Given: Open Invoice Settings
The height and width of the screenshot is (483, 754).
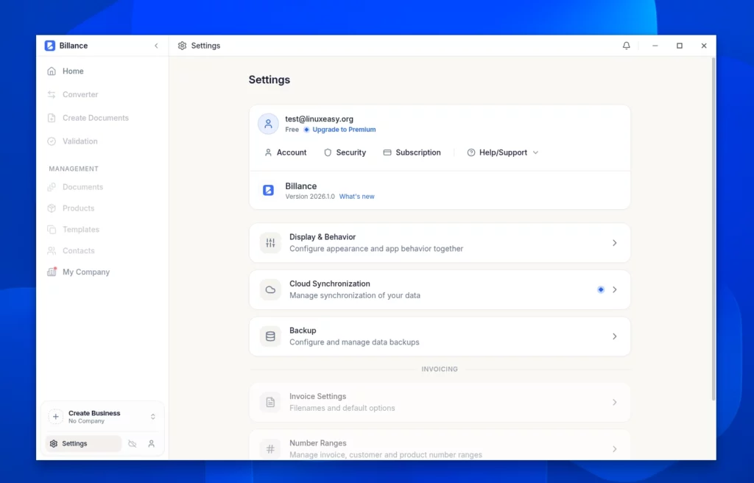Looking at the screenshot, I should click(x=440, y=402).
